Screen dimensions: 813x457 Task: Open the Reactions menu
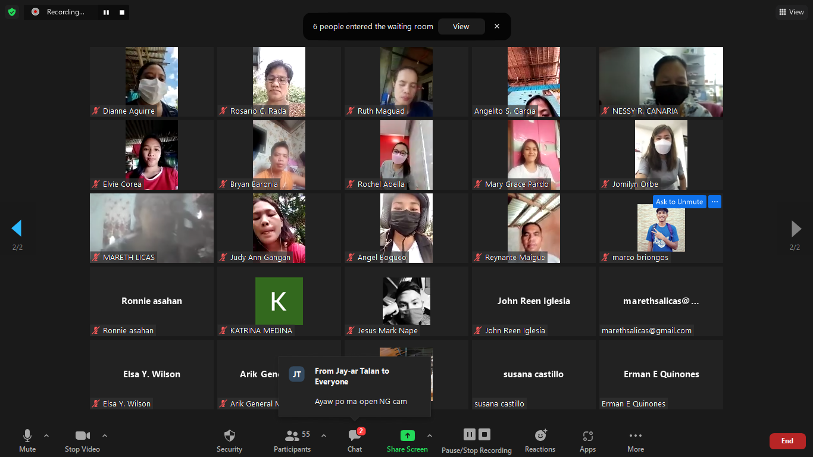(540, 436)
